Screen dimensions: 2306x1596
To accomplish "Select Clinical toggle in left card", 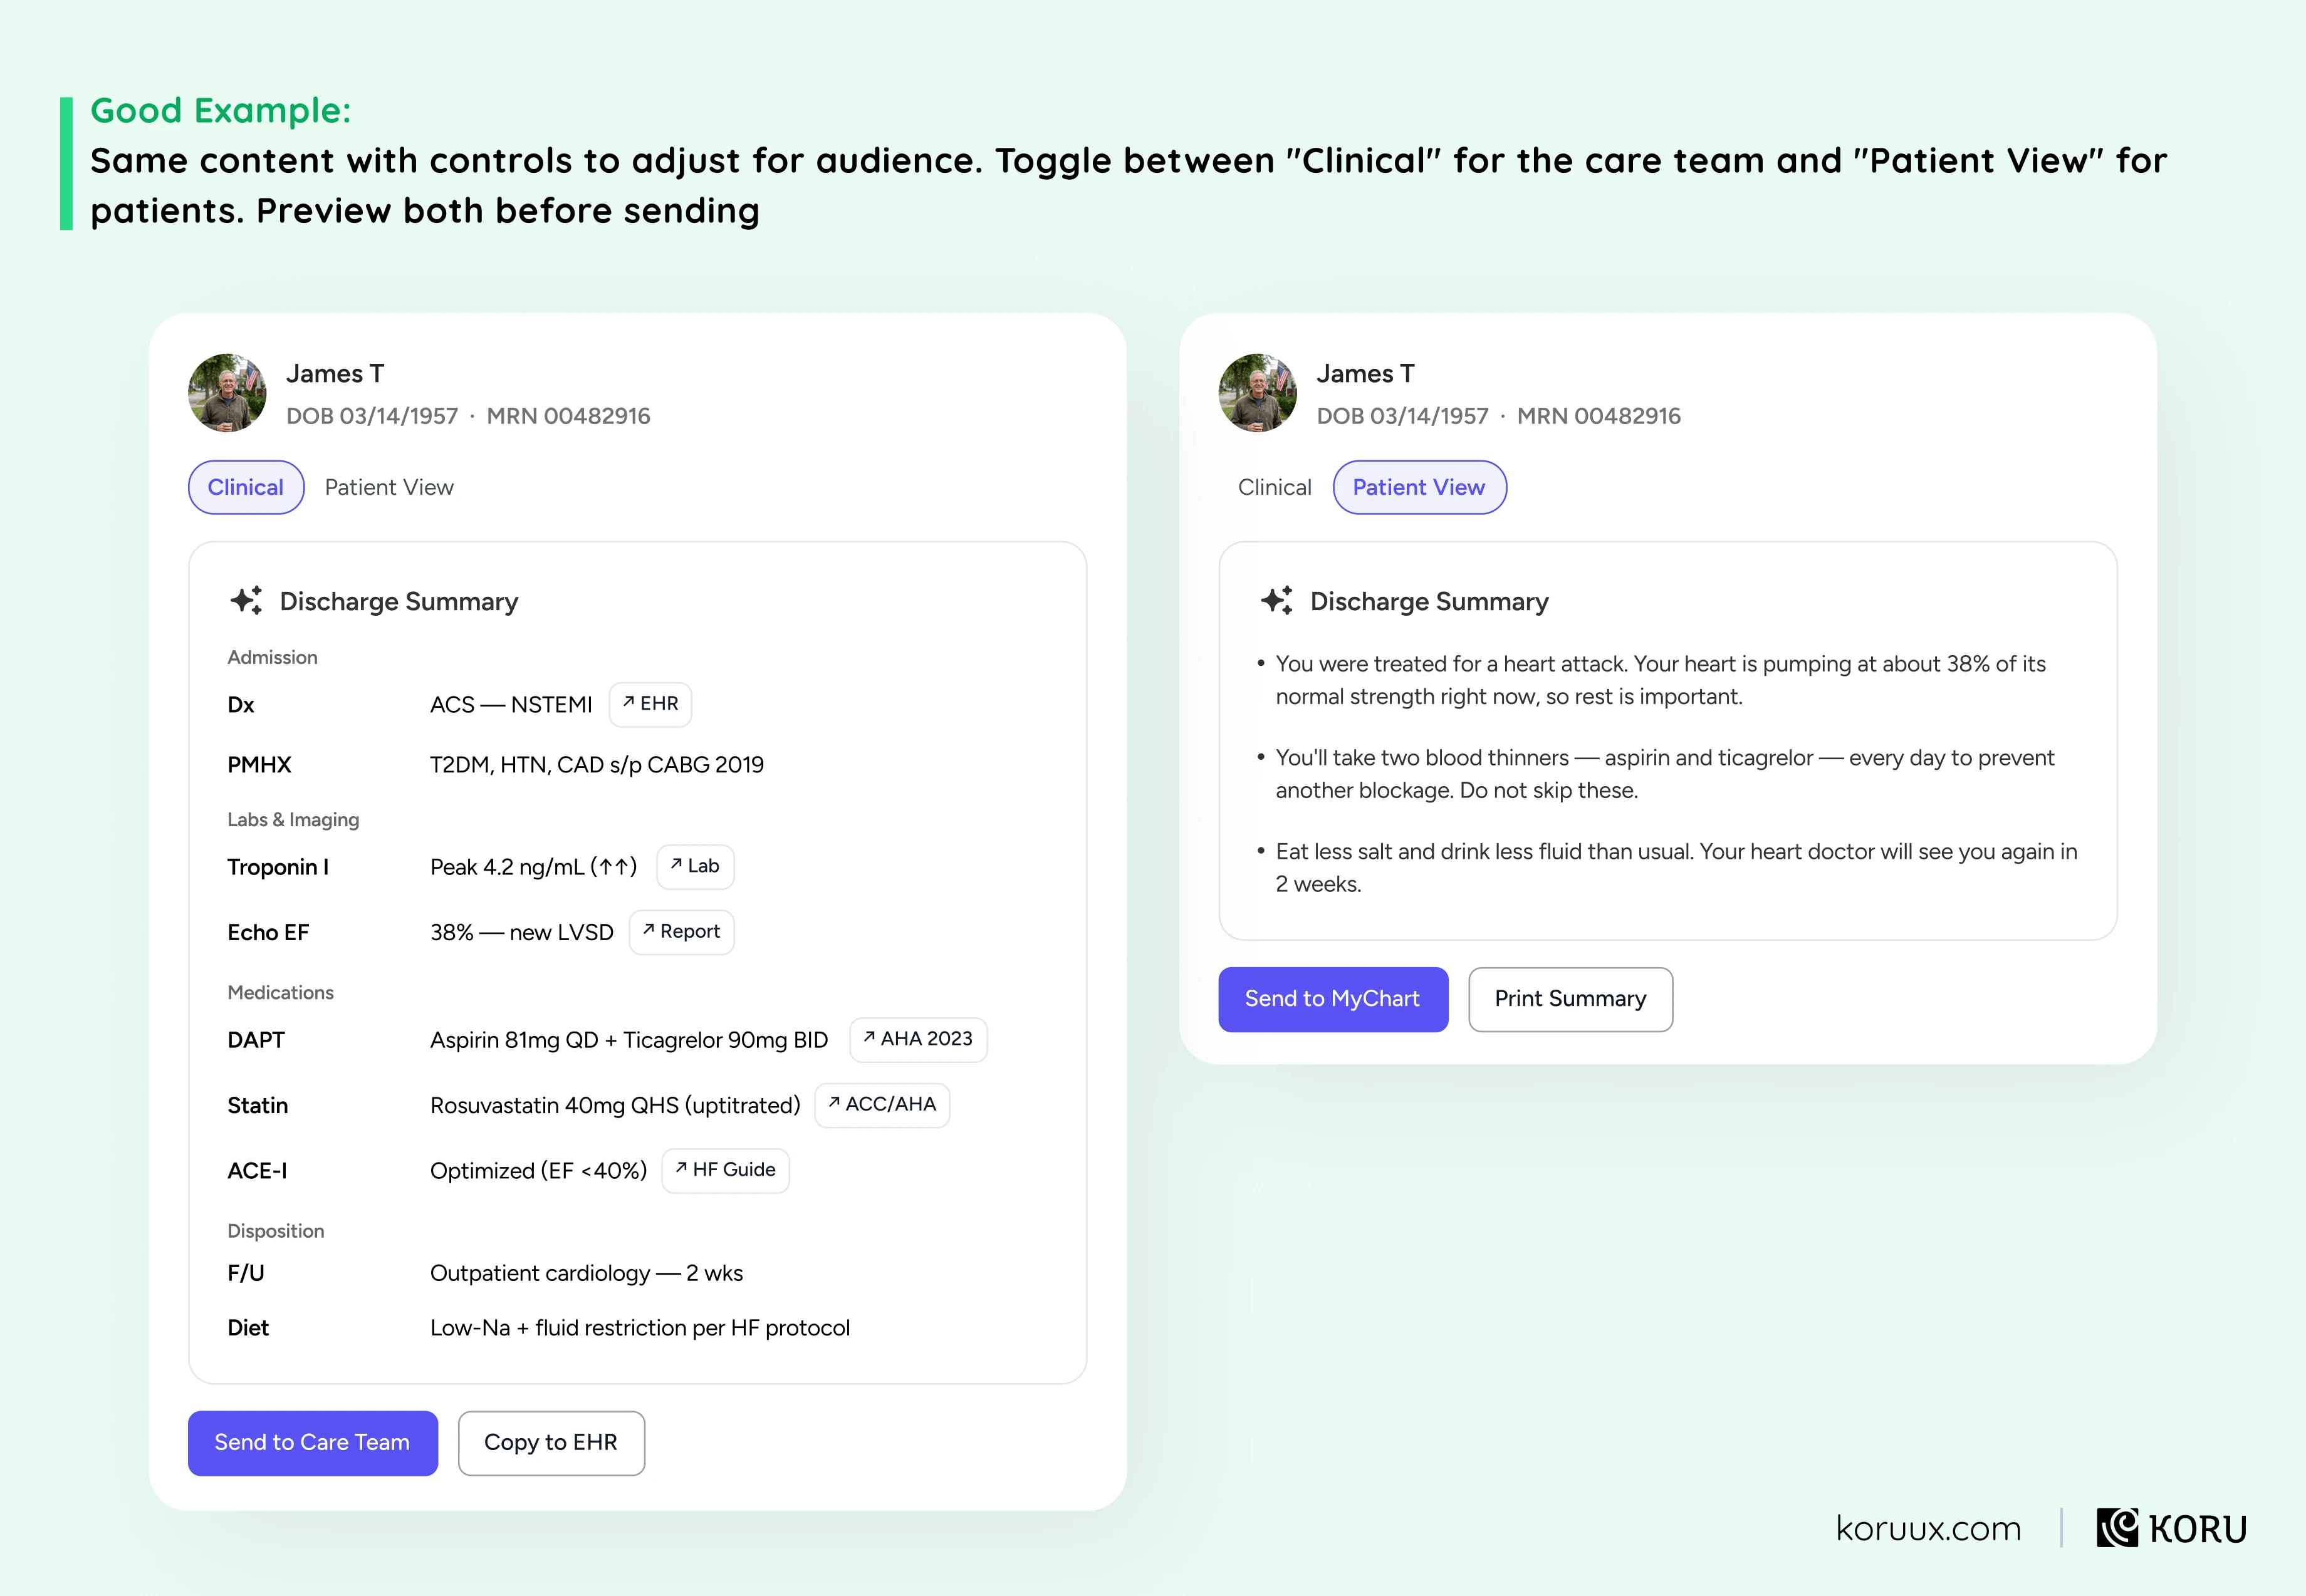I will (x=246, y=487).
